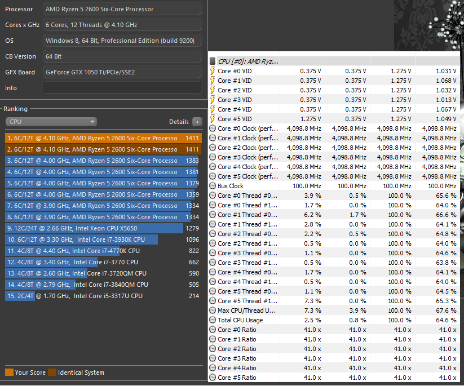Image resolution: width=464 pixels, height=386 pixels.
Task: Click the Core #0 Ratio sensor icon
Action: pos(213,330)
